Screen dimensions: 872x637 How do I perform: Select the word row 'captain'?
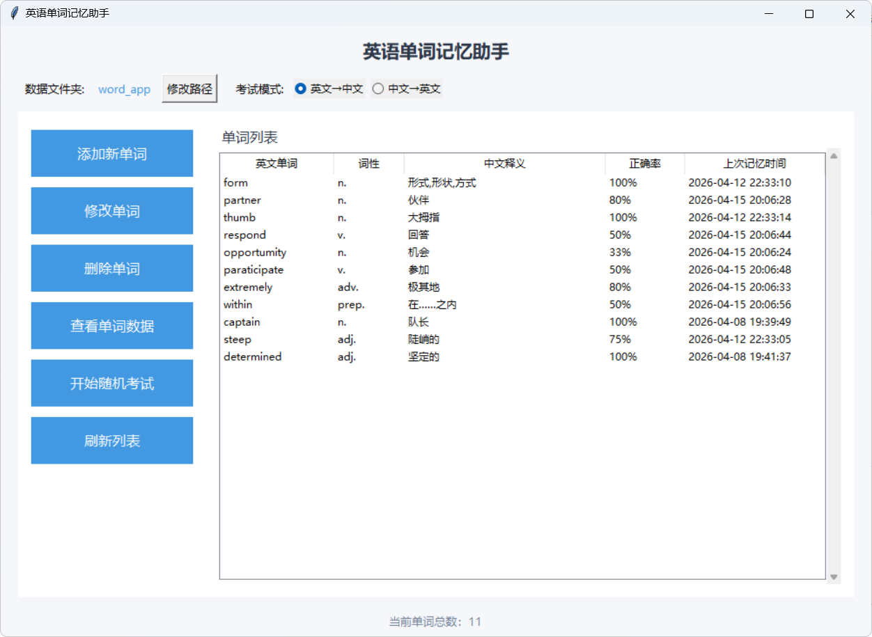(x=522, y=322)
